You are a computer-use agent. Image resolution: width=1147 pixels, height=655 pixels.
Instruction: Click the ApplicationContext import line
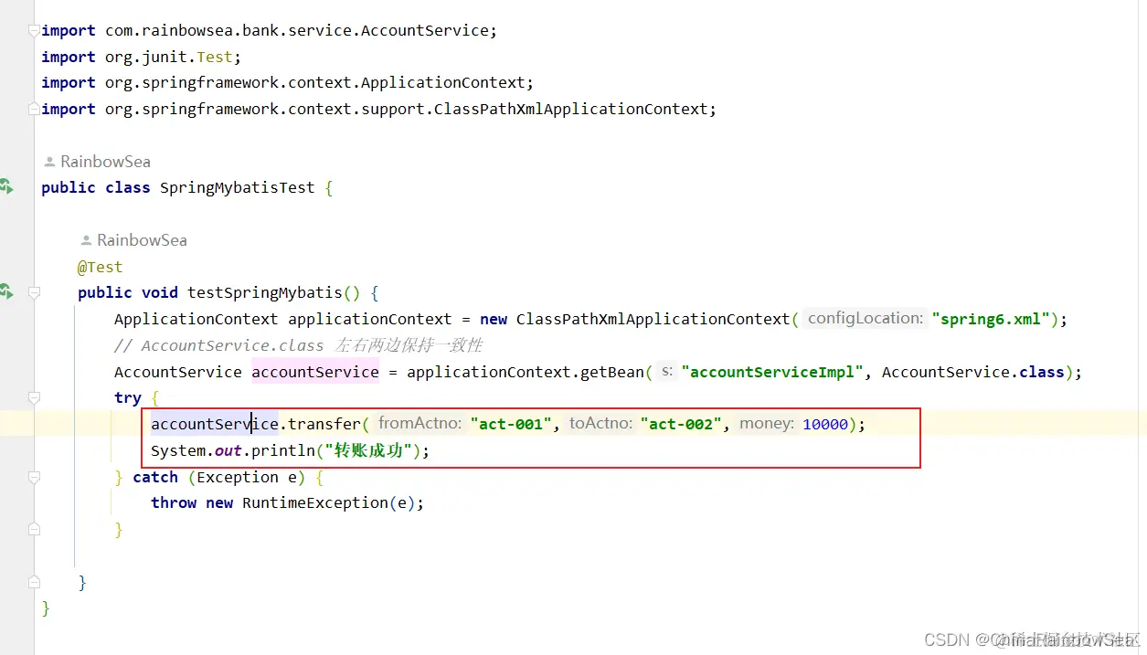pos(288,82)
